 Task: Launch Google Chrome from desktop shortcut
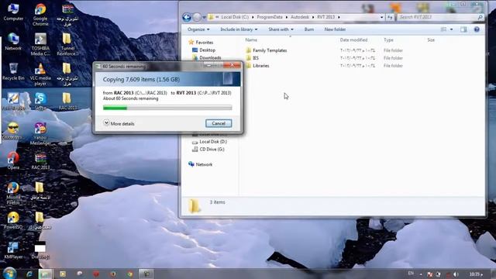point(40,14)
